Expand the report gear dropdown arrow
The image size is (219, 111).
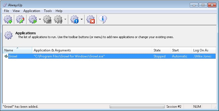point(82,19)
